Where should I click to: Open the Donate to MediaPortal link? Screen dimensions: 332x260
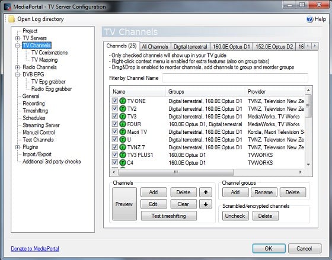pos(35,249)
